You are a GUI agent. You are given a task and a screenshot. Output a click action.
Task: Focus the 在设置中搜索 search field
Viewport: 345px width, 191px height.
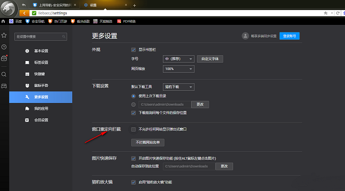click(x=41, y=37)
